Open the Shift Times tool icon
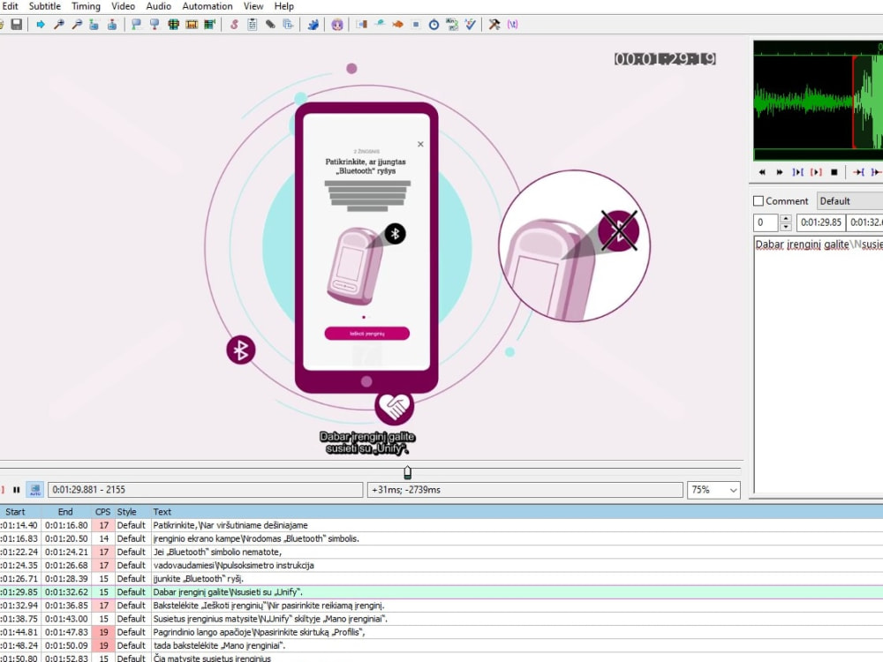The image size is (883, 662). pyautogui.click(x=361, y=24)
